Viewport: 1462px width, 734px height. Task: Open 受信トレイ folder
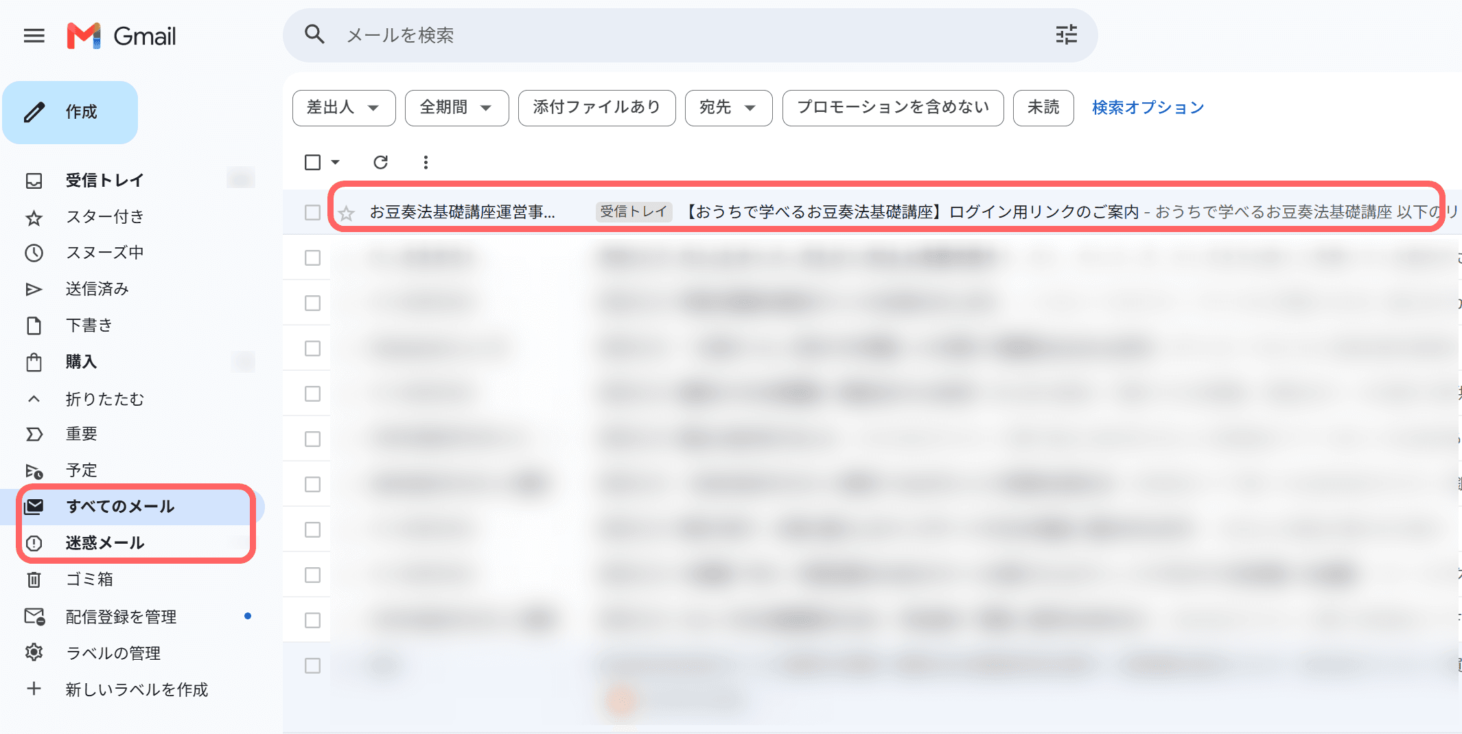tap(104, 180)
